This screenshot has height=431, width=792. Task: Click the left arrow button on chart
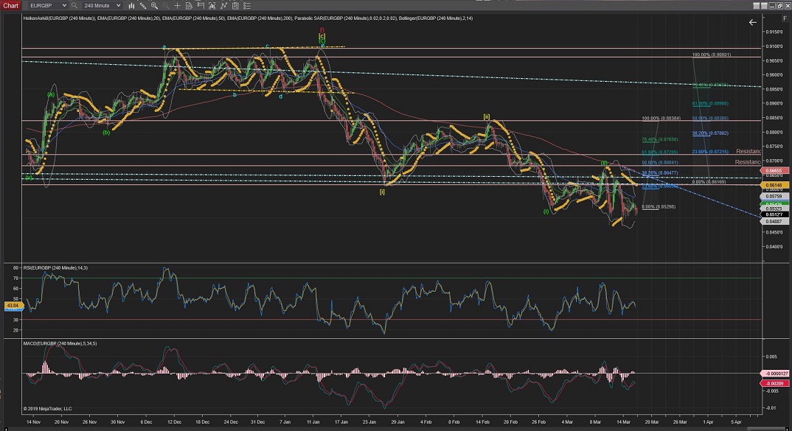pyautogui.click(x=753, y=22)
